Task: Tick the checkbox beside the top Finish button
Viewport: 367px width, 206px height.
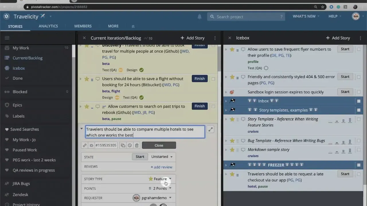Action: (x=213, y=45)
